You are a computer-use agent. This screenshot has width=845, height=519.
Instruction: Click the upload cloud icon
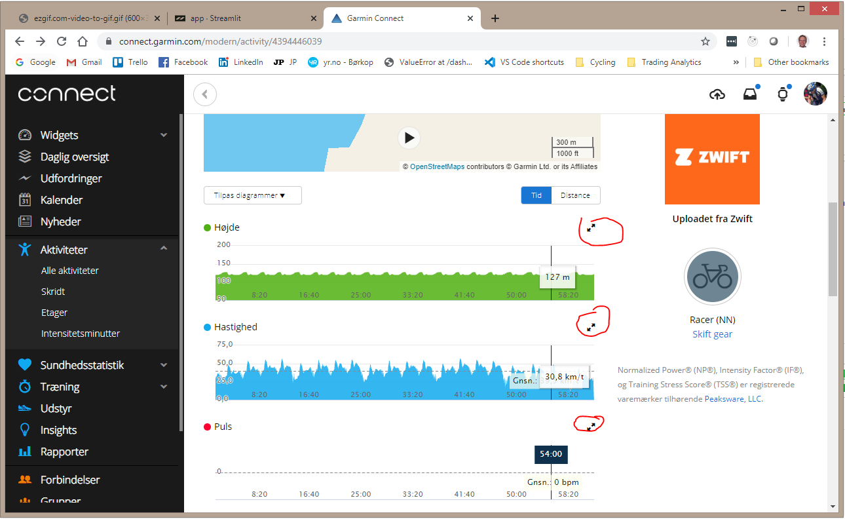[717, 94]
